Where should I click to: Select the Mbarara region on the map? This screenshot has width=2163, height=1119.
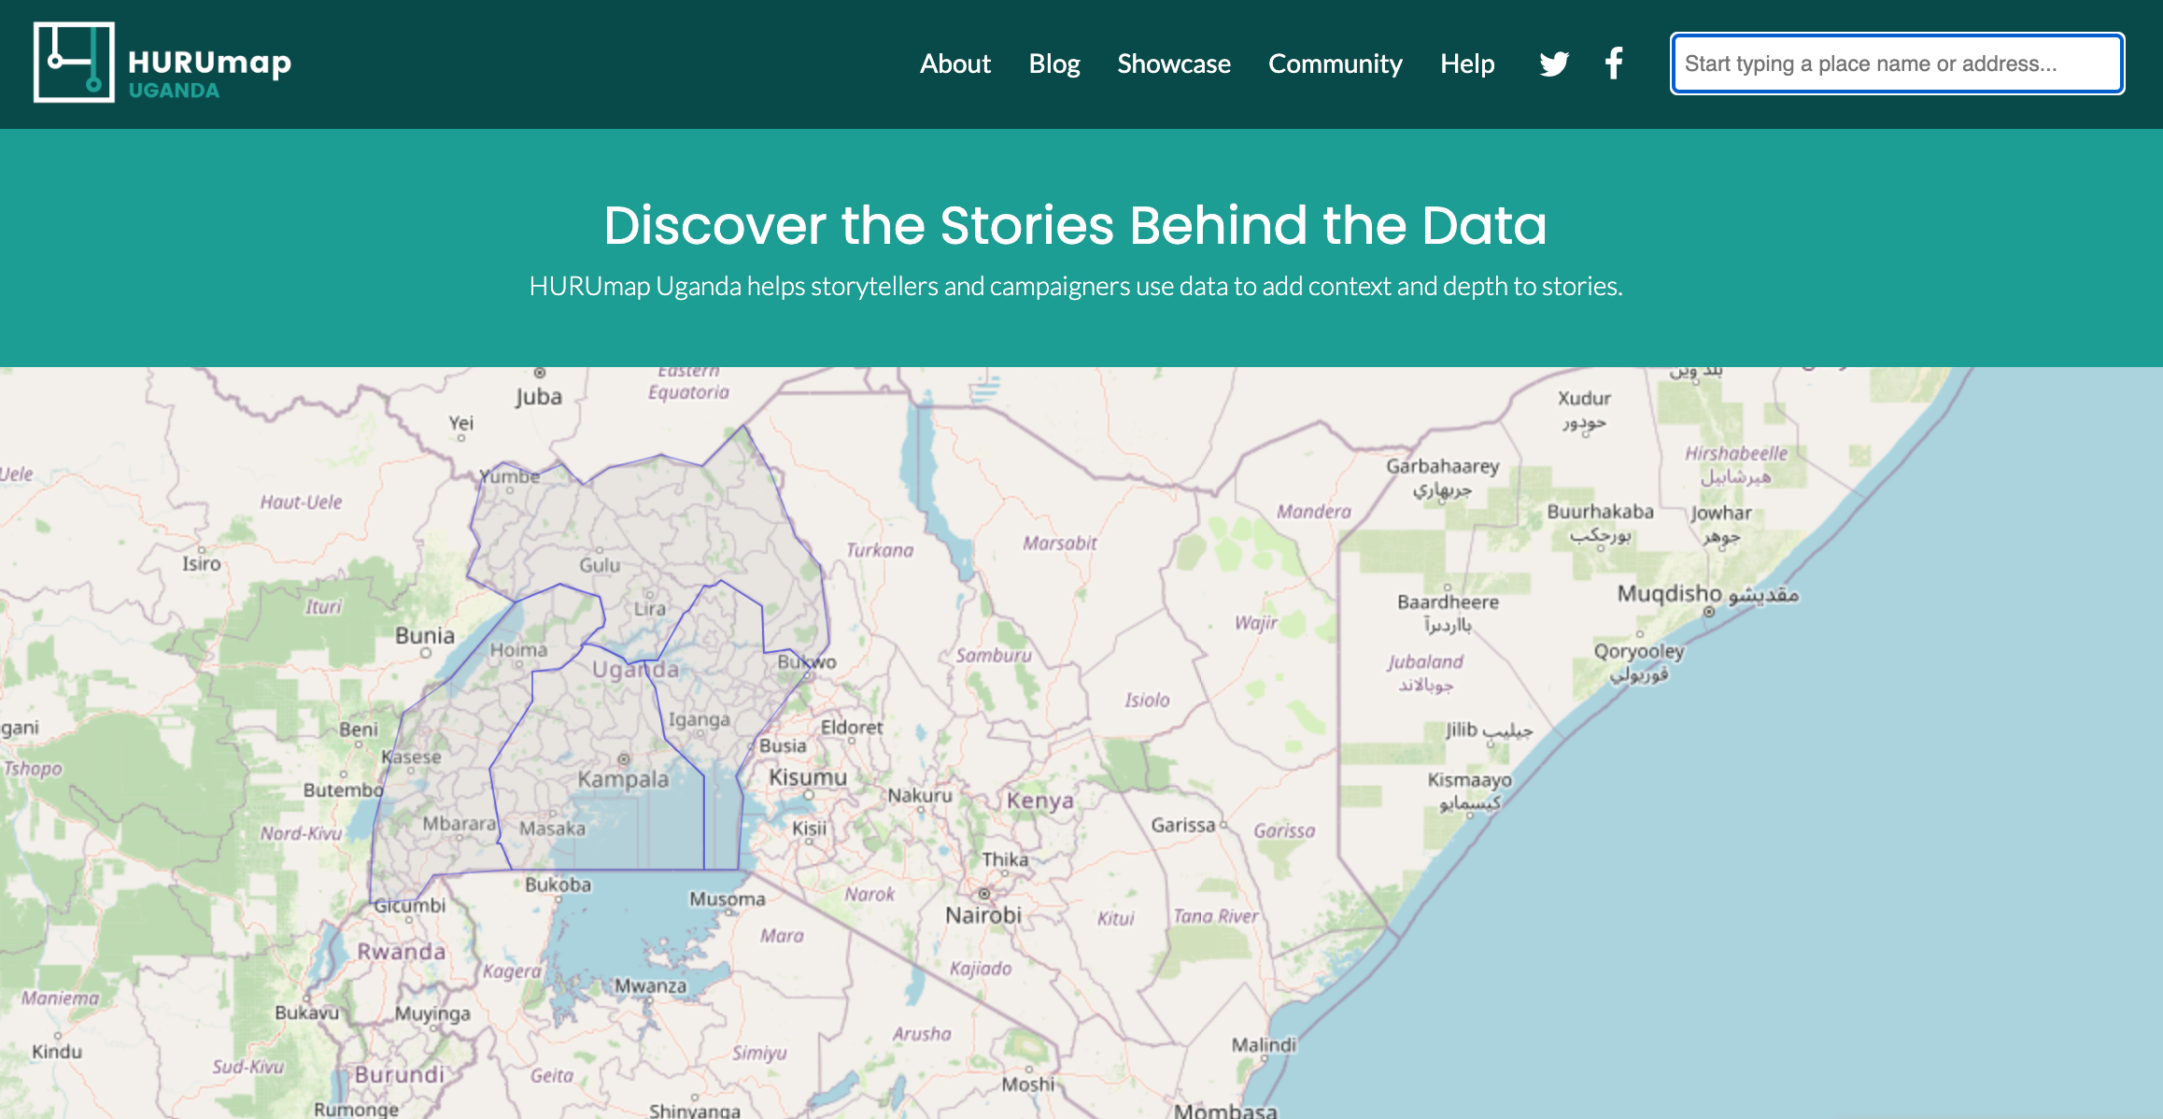click(459, 824)
